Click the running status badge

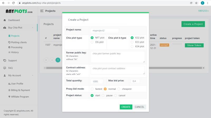[x=164, y=45]
